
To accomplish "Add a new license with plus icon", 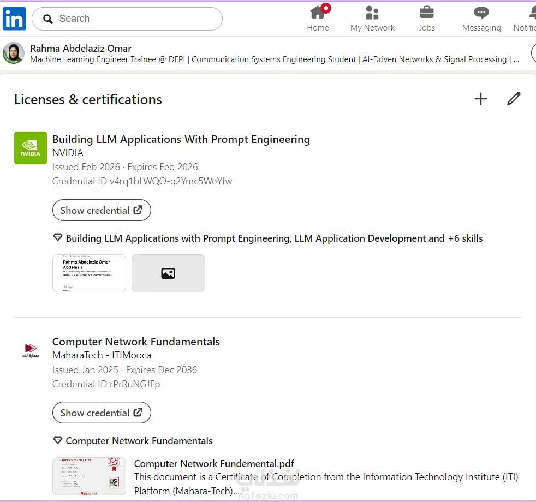I will 481,99.
